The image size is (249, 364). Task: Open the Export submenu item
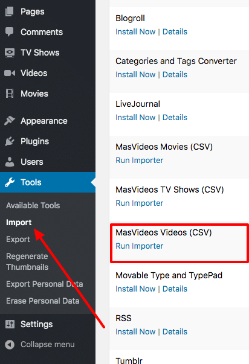pyautogui.click(x=18, y=239)
